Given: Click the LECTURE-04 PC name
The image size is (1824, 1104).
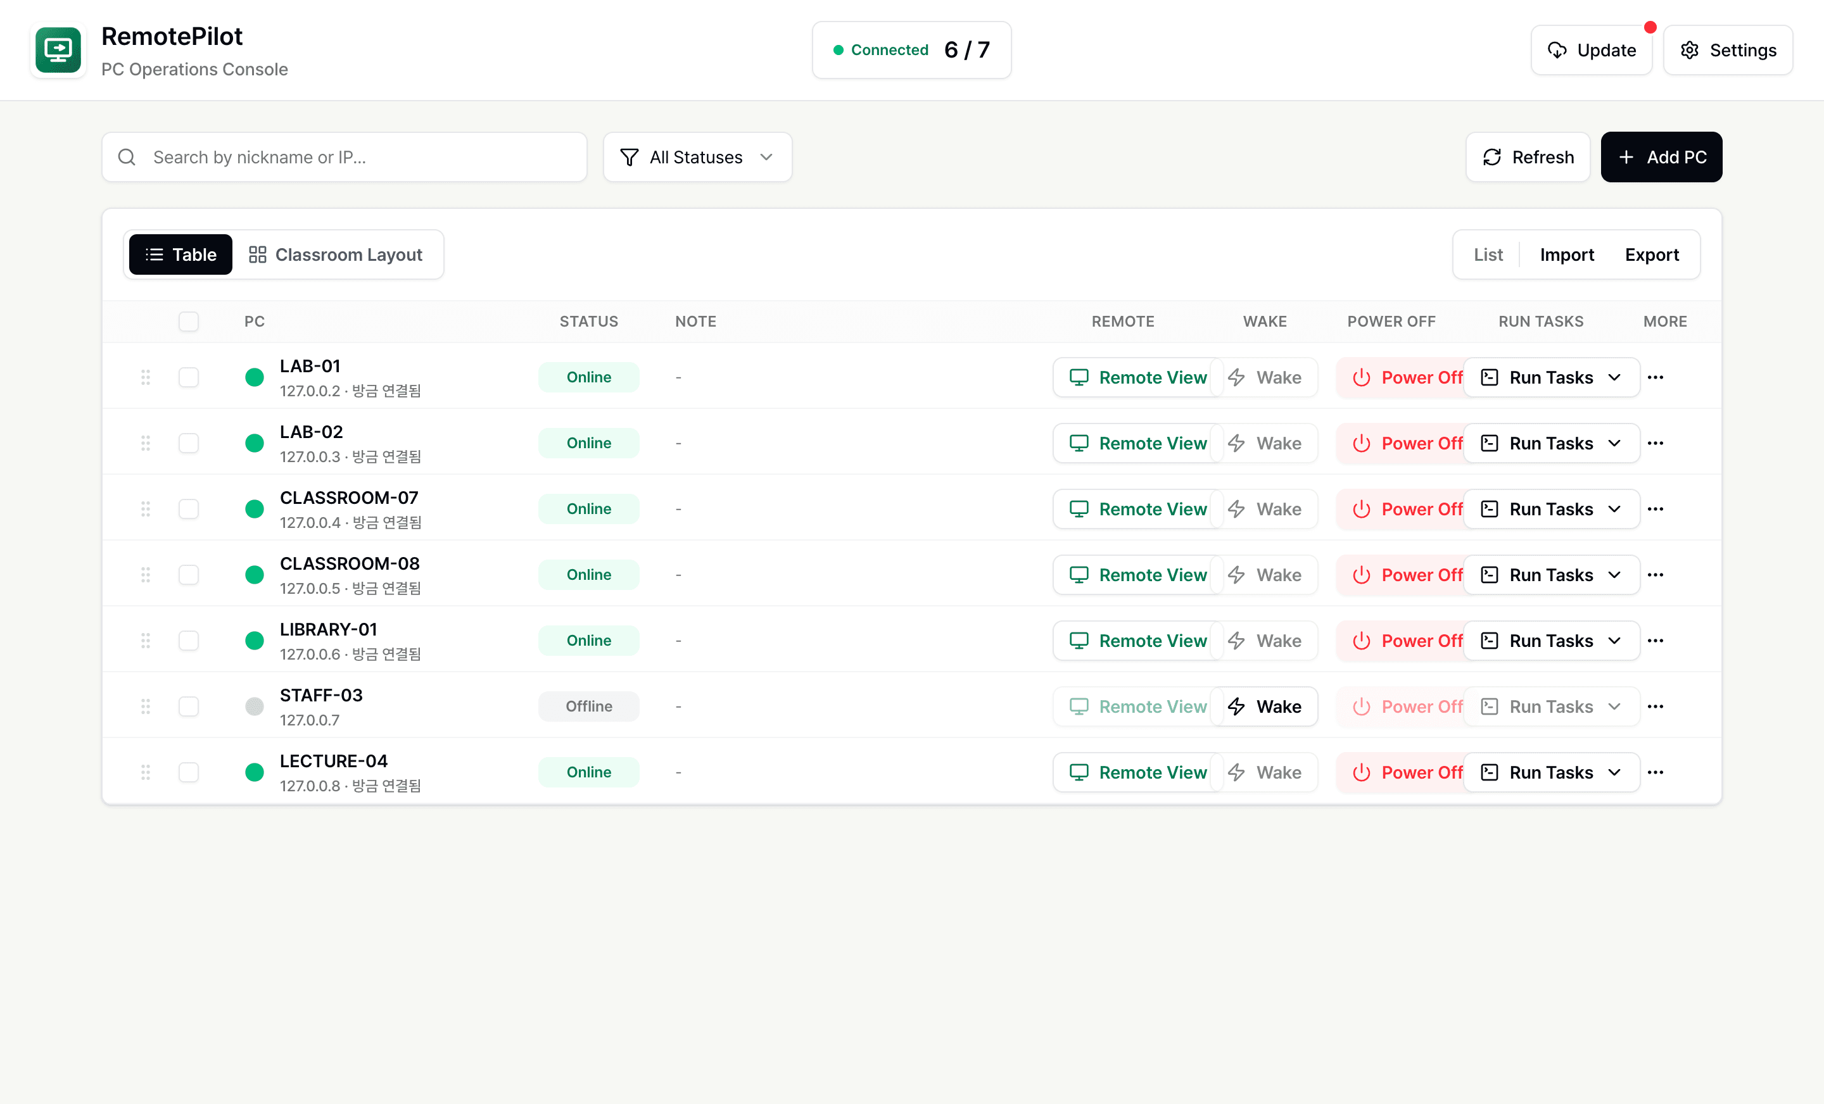Looking at the screenshot, I should (x=333, y=761).
